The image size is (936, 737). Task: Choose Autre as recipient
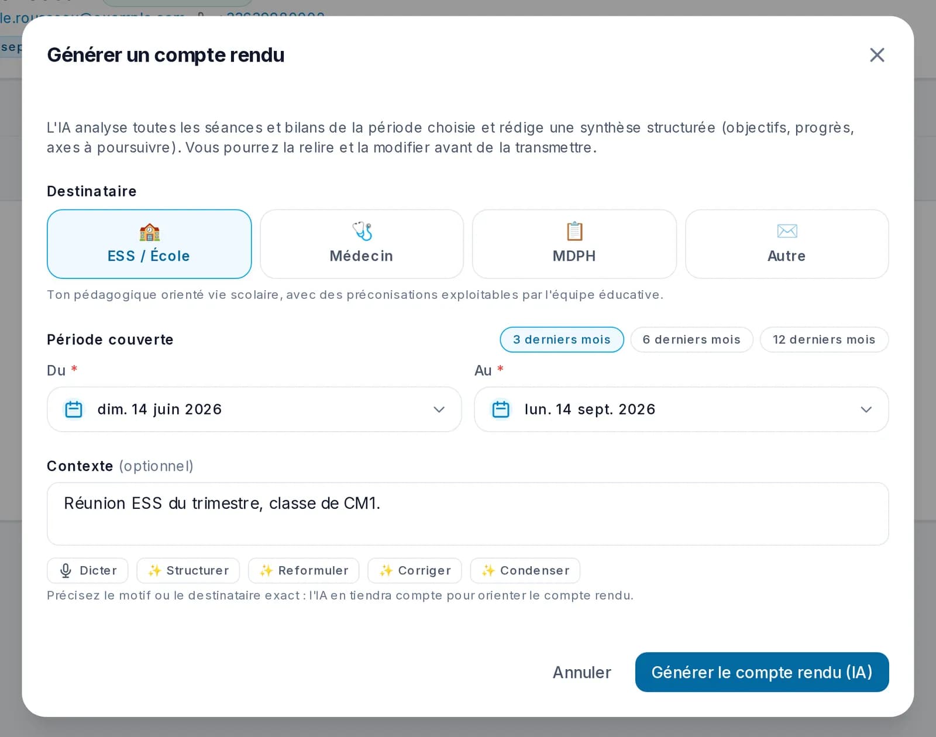point(787,244)
